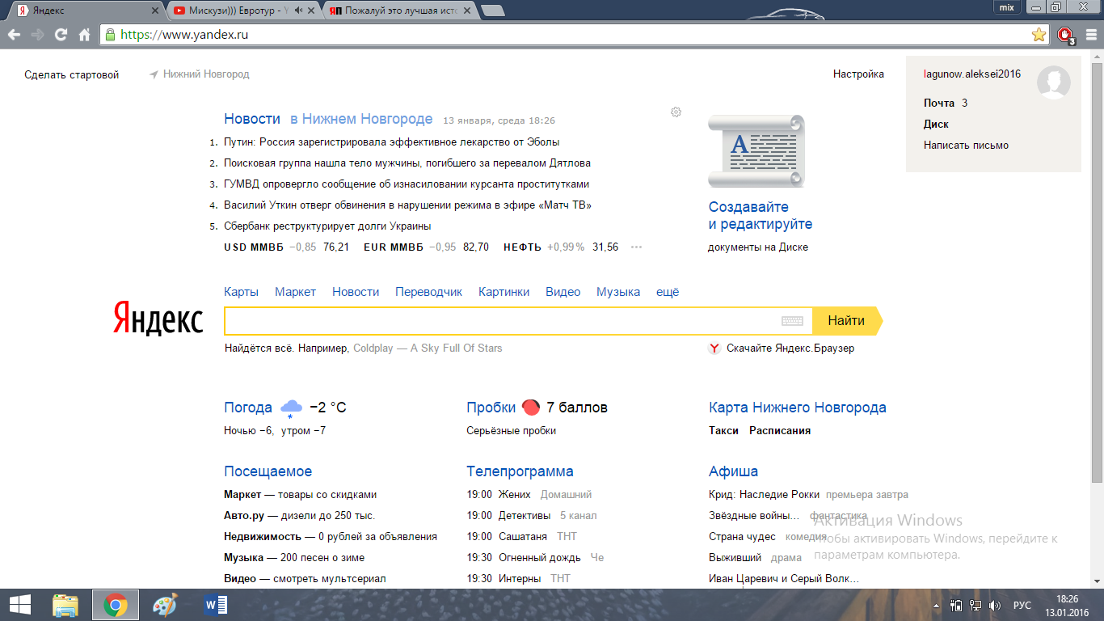The height and width of the screenshot is (621, 1104).
Task: Open Видео service link above search
Action: [563, 292]
